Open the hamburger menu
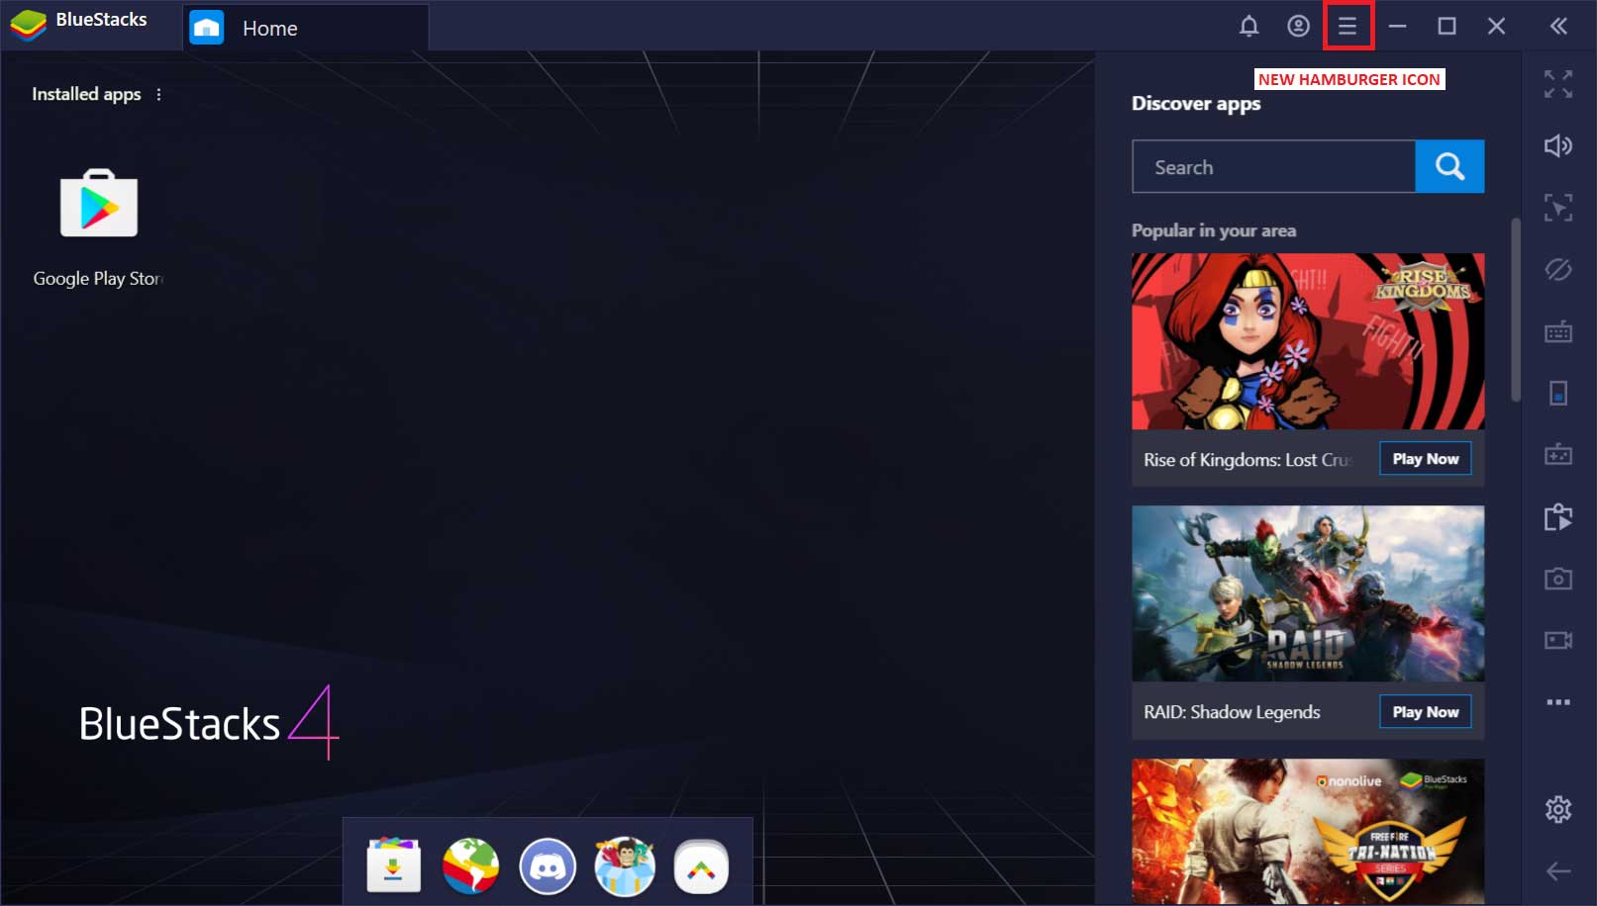Image resolution: width=1597 pixels, height=906 pixels. pyautogui.click(x=1347, y=26)
